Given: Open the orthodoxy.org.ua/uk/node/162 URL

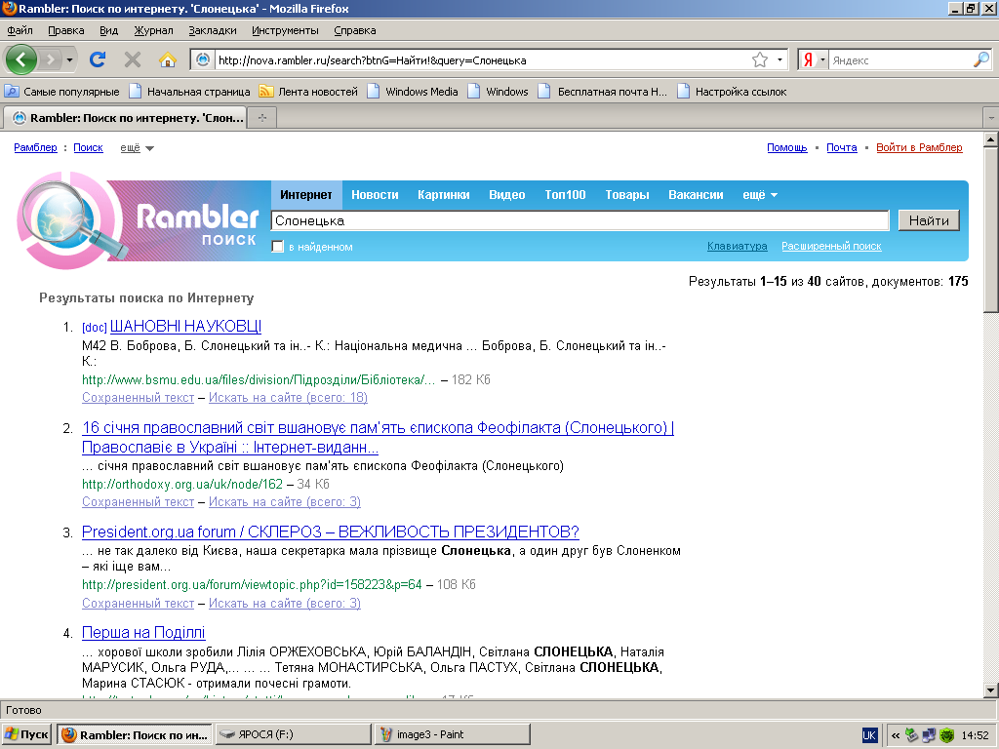Looking at the screenshot, I should pos(182,484).
